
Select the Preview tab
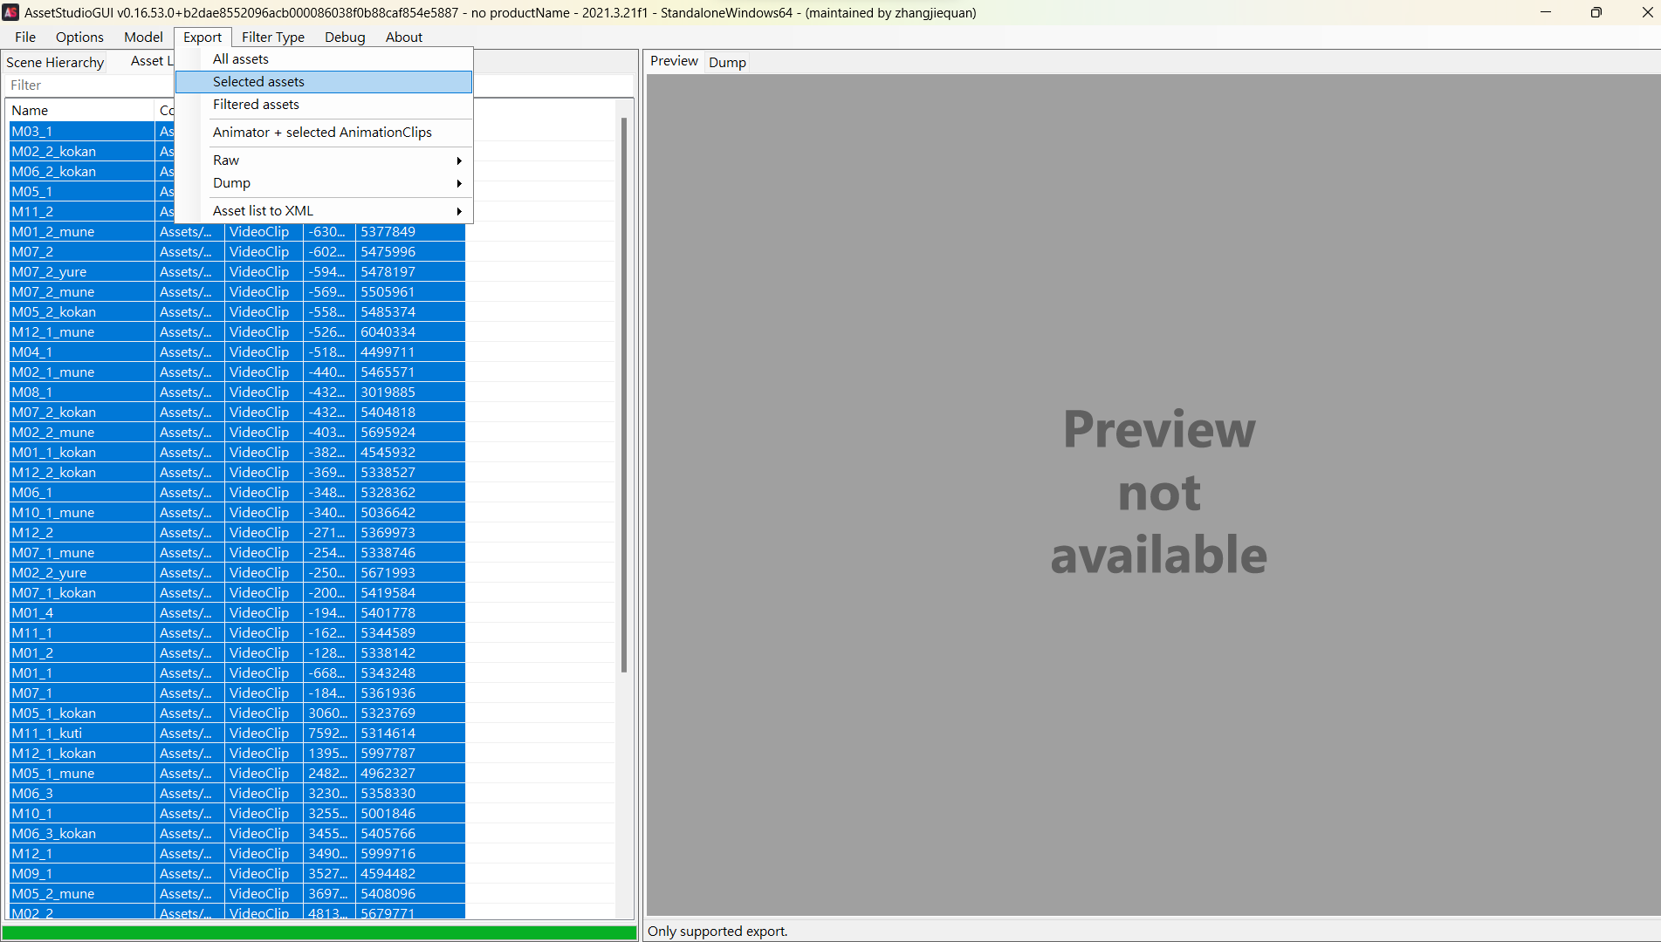tap(674, 61)
